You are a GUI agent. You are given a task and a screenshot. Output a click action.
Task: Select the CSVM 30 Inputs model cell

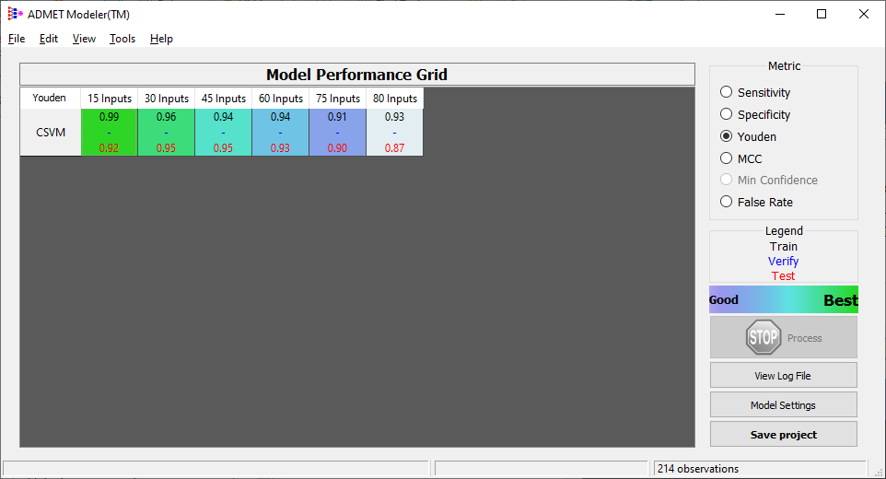click(x=166, y=132)
